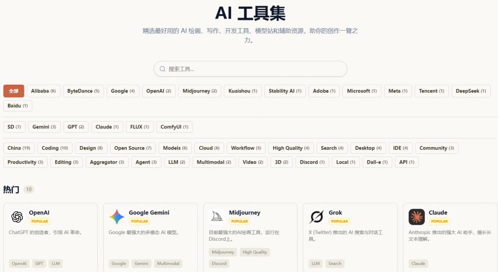Viewport: 498px width, 272px height.
Task: Choose the Productivity tag filter
Action: [x=25, y=162]
